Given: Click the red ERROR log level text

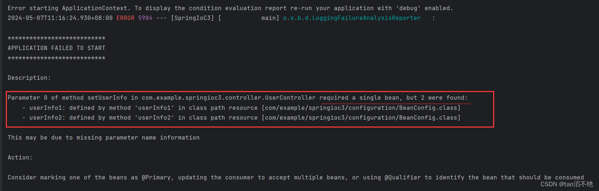Looking at the screenshot, I should click(125, 18).
